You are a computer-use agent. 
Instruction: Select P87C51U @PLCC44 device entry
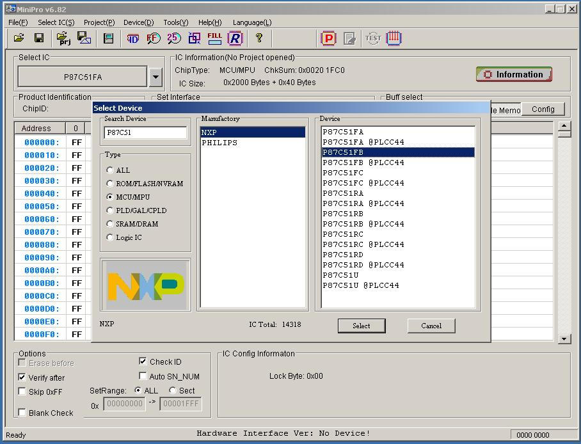point(398,286)
